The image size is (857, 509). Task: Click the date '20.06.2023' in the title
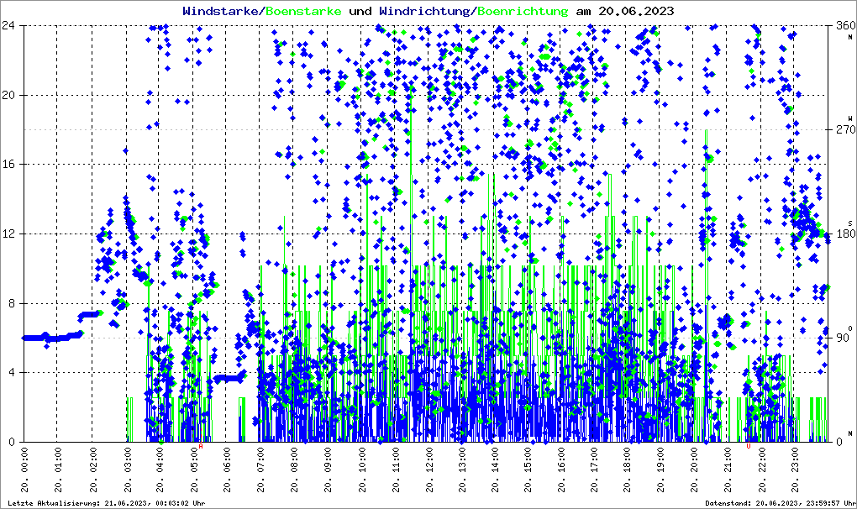click(x=634, y=11)
